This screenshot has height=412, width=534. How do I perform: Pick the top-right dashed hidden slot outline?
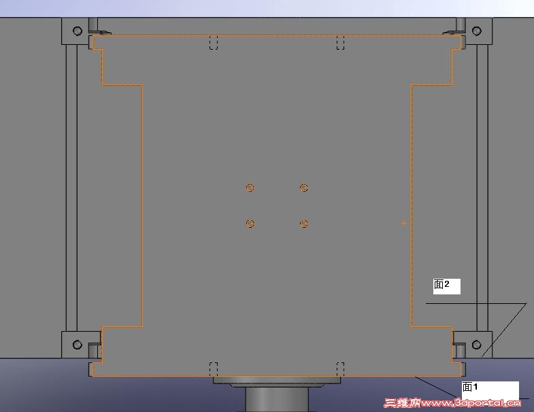340,42
